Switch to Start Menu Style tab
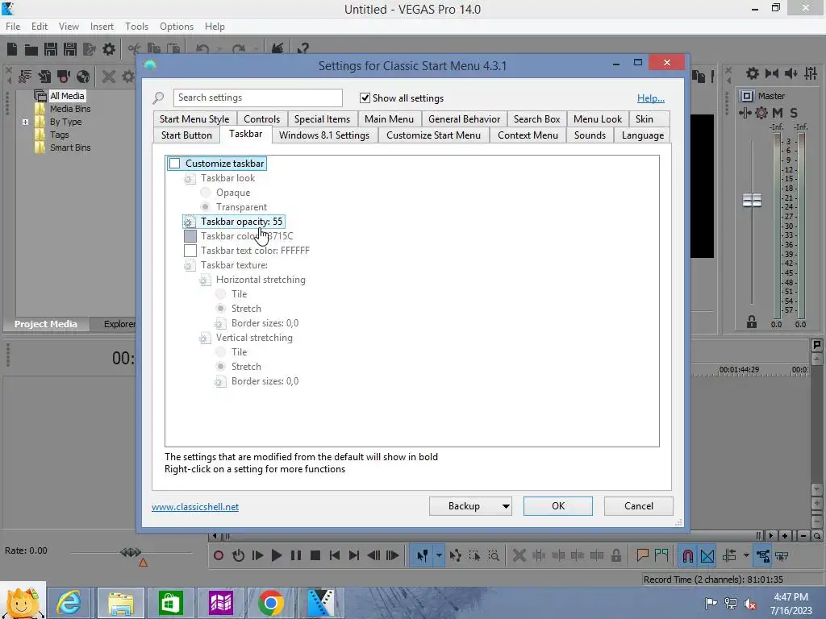This screenshot has height=619, width=826. 194,119
